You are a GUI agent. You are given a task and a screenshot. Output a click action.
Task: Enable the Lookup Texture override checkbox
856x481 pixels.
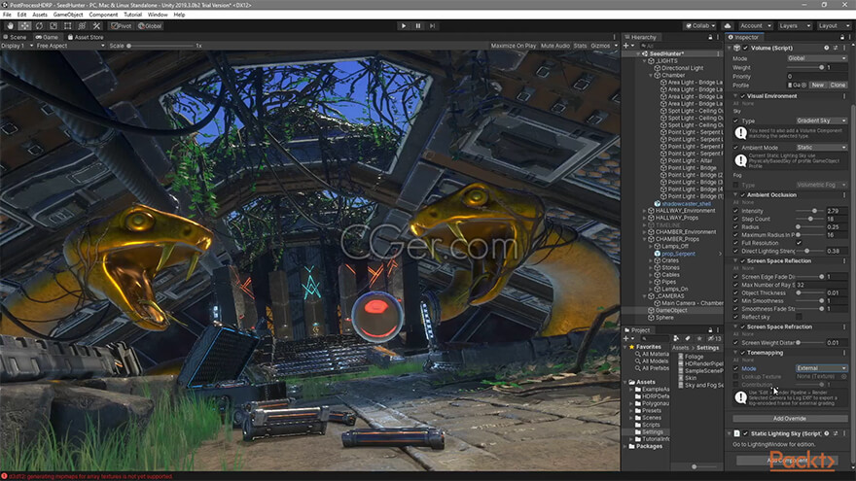(x=735, y=377)
